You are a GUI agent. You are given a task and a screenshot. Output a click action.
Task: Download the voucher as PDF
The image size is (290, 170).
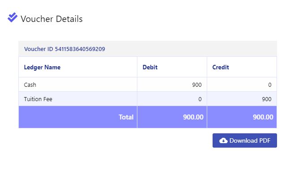245,140
